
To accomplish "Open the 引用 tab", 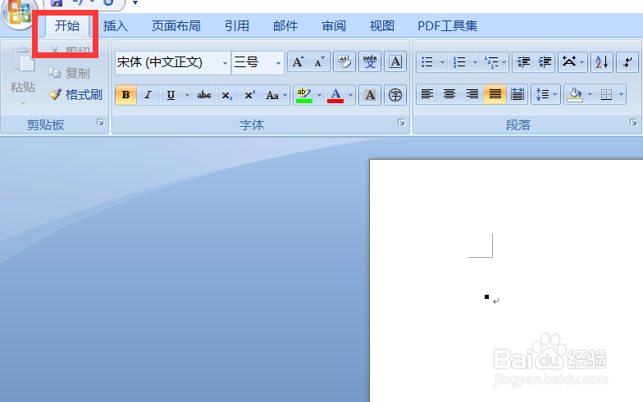I will click(x=236, y=26).
